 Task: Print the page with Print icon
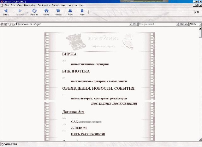pos(70,11)
